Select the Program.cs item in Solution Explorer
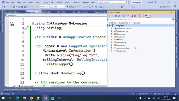This screenshot has width=179, height=101. tap(121, 51)
